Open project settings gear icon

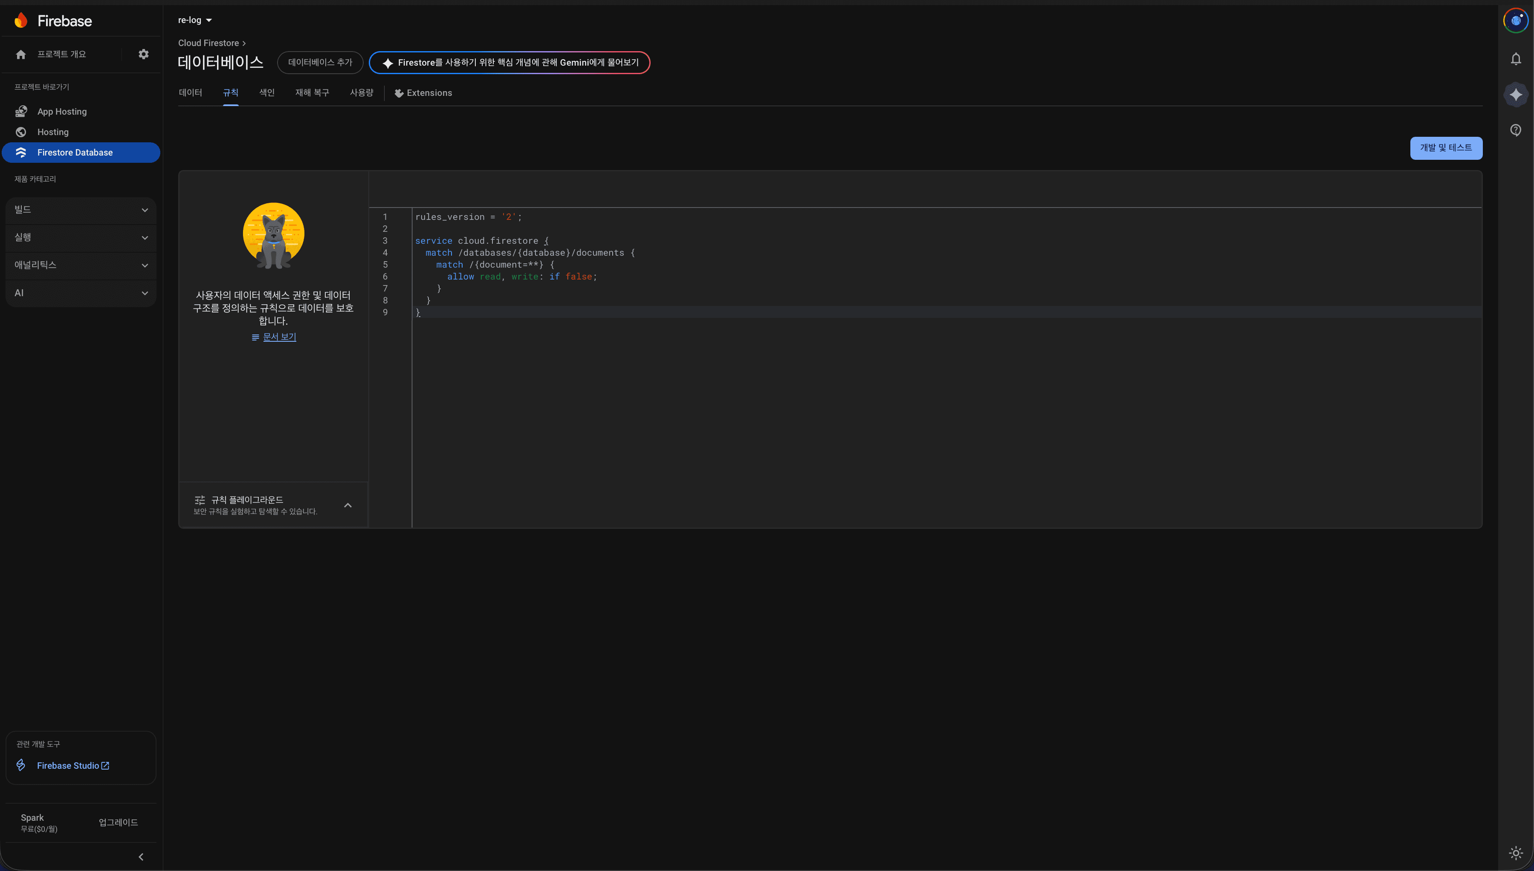coord(144,54)
